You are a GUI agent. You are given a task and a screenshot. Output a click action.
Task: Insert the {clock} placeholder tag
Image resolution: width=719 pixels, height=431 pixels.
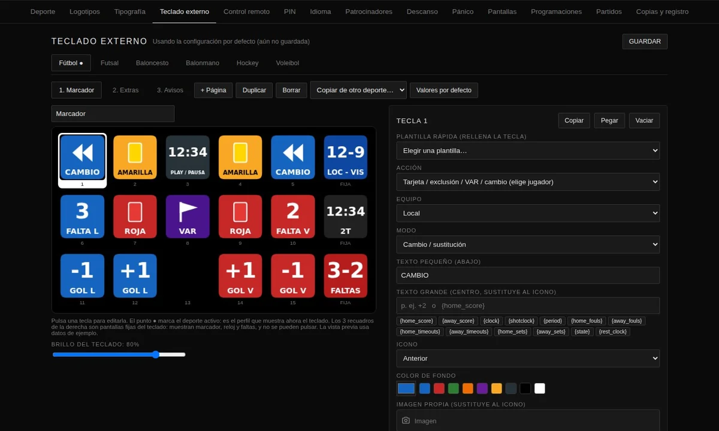tap(491, 321)
